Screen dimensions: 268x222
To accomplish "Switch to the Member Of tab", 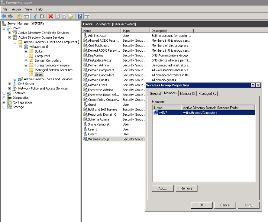I will click(188, 94).
